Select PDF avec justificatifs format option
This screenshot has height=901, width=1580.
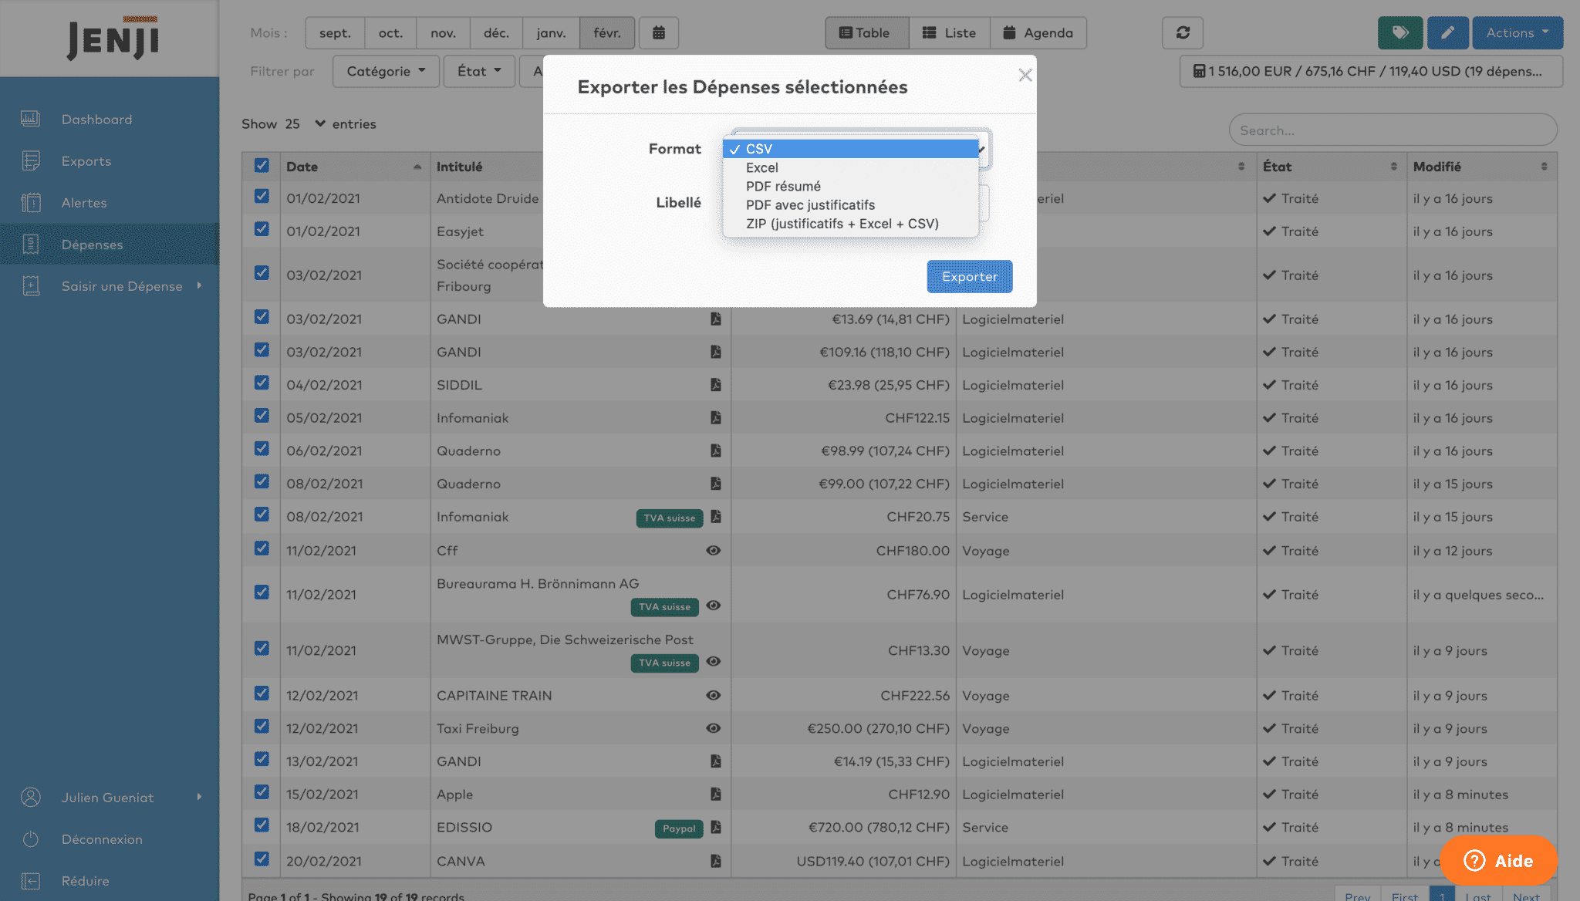click(x=851, y=204)
